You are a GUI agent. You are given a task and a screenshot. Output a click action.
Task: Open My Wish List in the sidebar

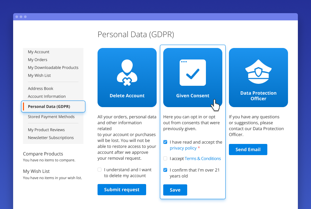tap(39, 75)
